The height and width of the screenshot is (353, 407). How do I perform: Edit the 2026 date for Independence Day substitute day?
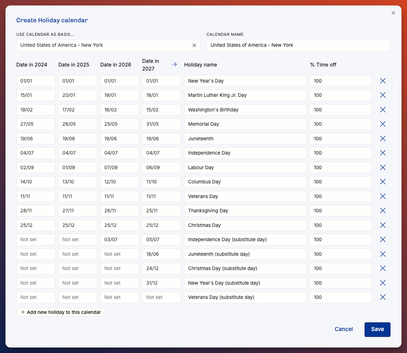pos(120,240)
